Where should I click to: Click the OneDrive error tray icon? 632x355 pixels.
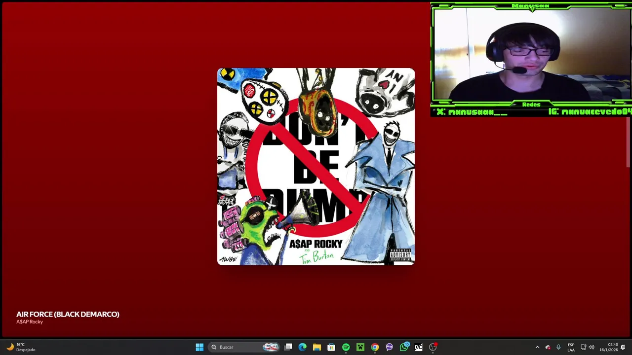(548, 347)
